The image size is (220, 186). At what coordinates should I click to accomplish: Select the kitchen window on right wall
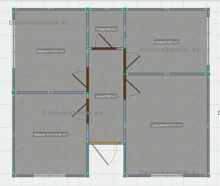click(208, 41)
